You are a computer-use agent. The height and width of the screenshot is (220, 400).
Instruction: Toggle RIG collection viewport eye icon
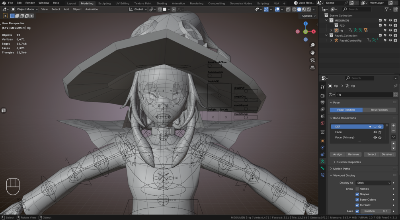point(390,25)
